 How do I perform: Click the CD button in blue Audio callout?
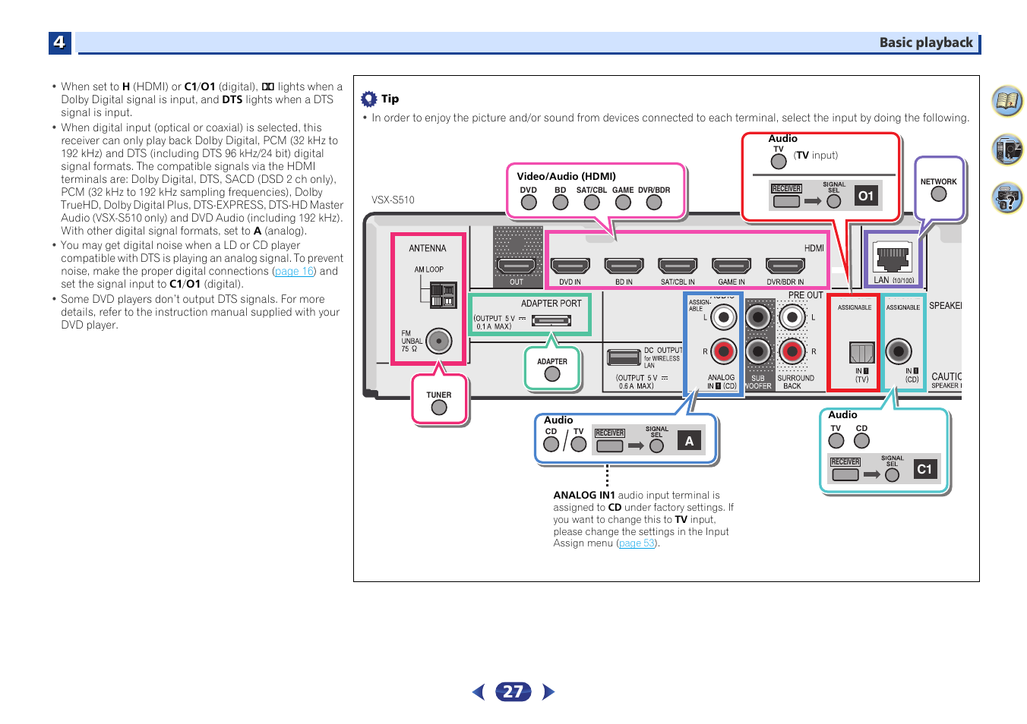[x=551, y=444]
